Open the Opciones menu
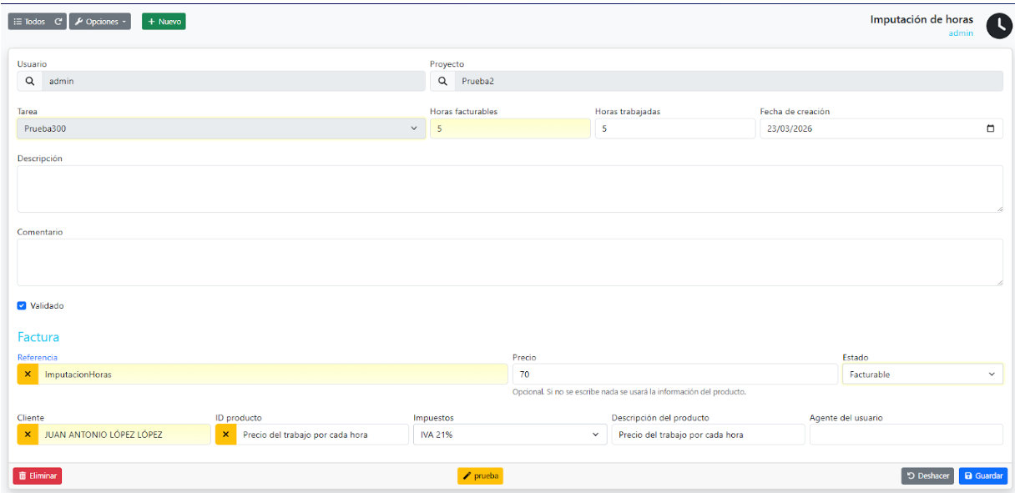 [99, 22]
